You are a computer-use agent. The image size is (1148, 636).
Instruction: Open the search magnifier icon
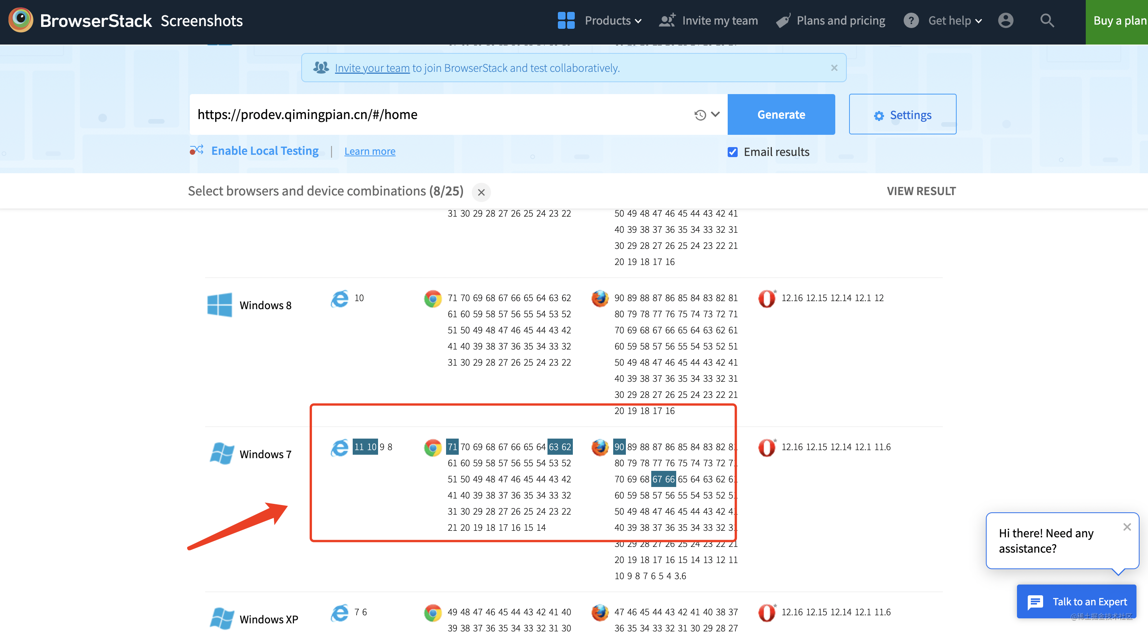(1047, 20)
